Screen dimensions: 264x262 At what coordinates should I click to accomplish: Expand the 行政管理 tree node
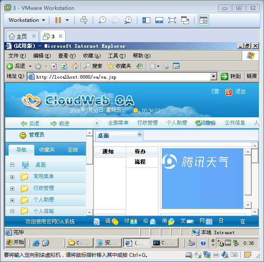click(12, 189)
